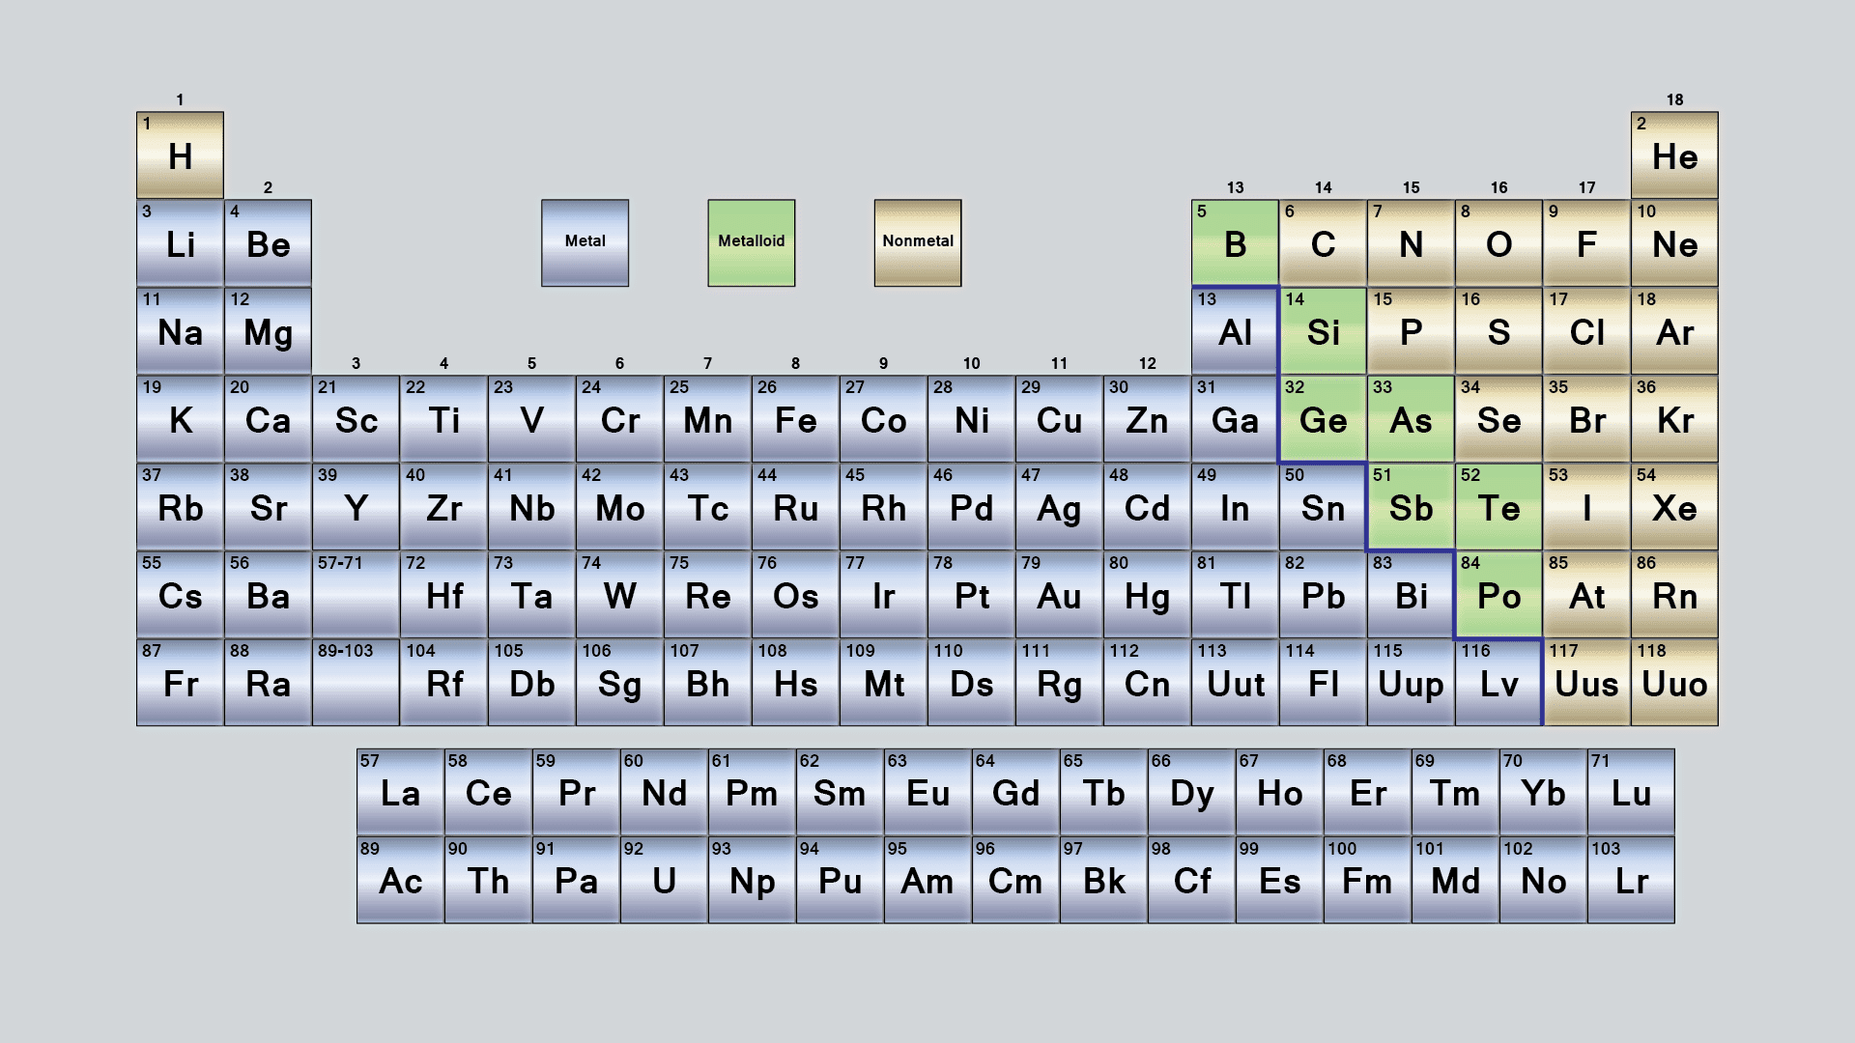
Task: Click the Nonmetal legend swatch
Action: click(x=918, y=242)
